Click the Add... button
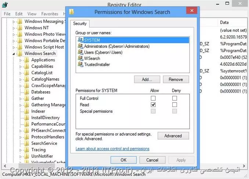Screen dimensions: 249x179 (x=147, y=79)
